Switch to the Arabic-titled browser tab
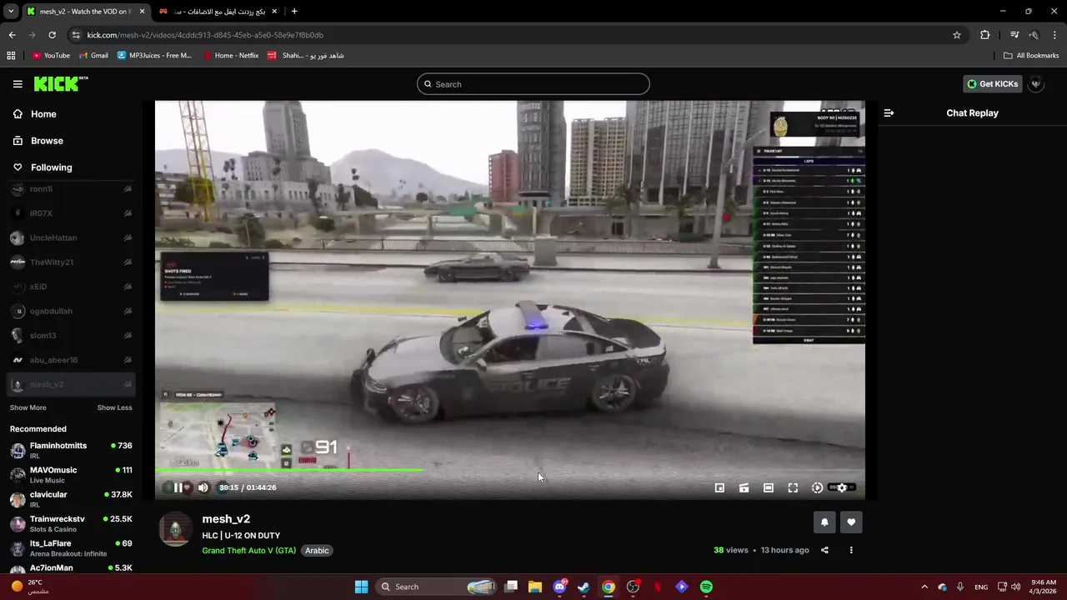Image resolution: width=1067 pixels, height=600 pixels. click(x=219, y=12)
